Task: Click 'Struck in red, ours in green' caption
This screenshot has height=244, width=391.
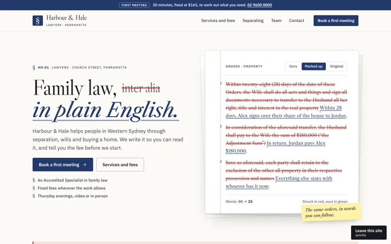Action: [x=325, y=202]
